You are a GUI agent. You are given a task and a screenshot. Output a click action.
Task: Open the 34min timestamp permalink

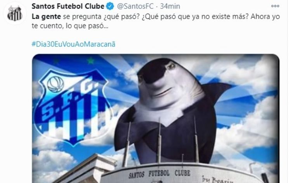[170, 6]
